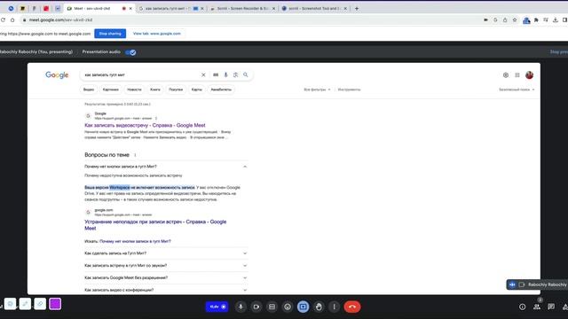The image size is (568, 319).
Task: Open a new browser tab
Action: point(357,8)
